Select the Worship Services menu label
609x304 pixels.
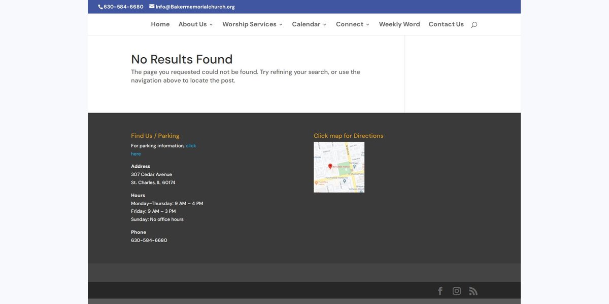[249, 24]
